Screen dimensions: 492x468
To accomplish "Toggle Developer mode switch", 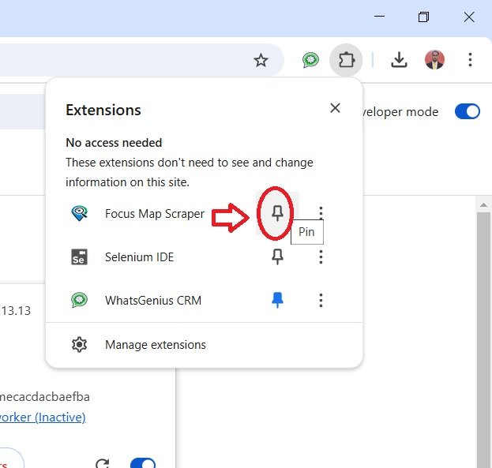I will pos(468,111).
